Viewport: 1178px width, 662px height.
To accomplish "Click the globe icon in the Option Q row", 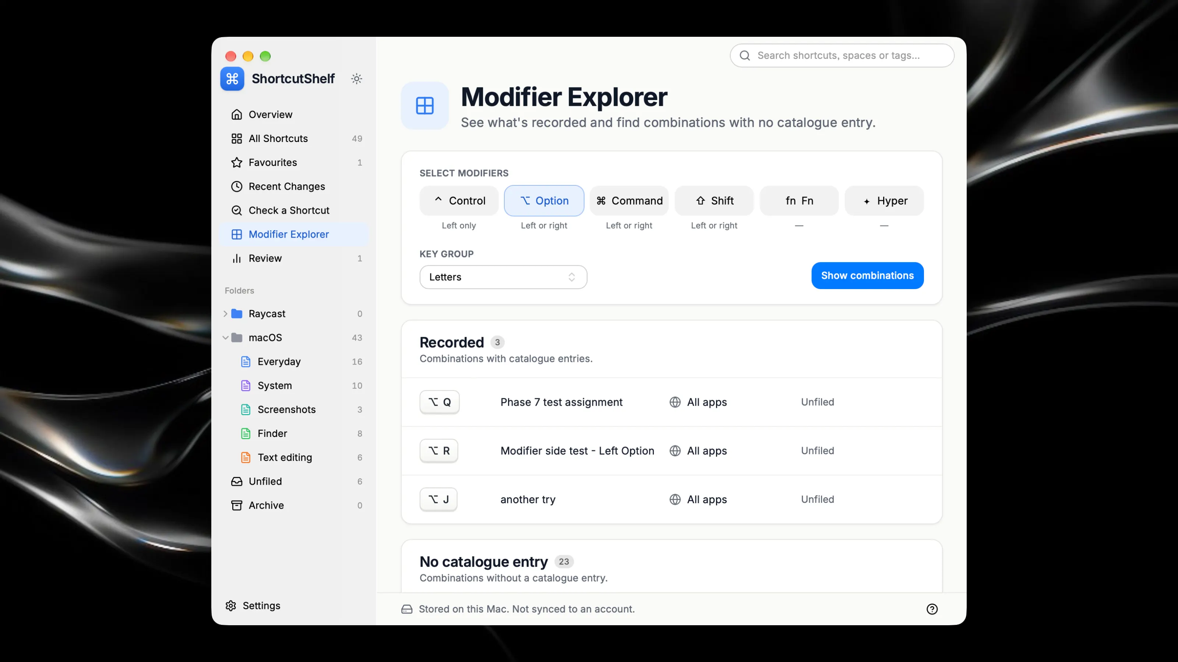I will (x=675, y=402).
